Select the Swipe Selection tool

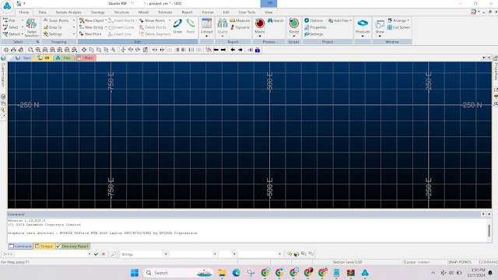pyautogui.click(x=31, y=28)
